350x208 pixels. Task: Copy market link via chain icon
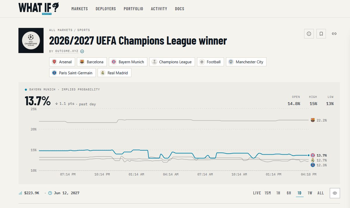pos(334,34)
